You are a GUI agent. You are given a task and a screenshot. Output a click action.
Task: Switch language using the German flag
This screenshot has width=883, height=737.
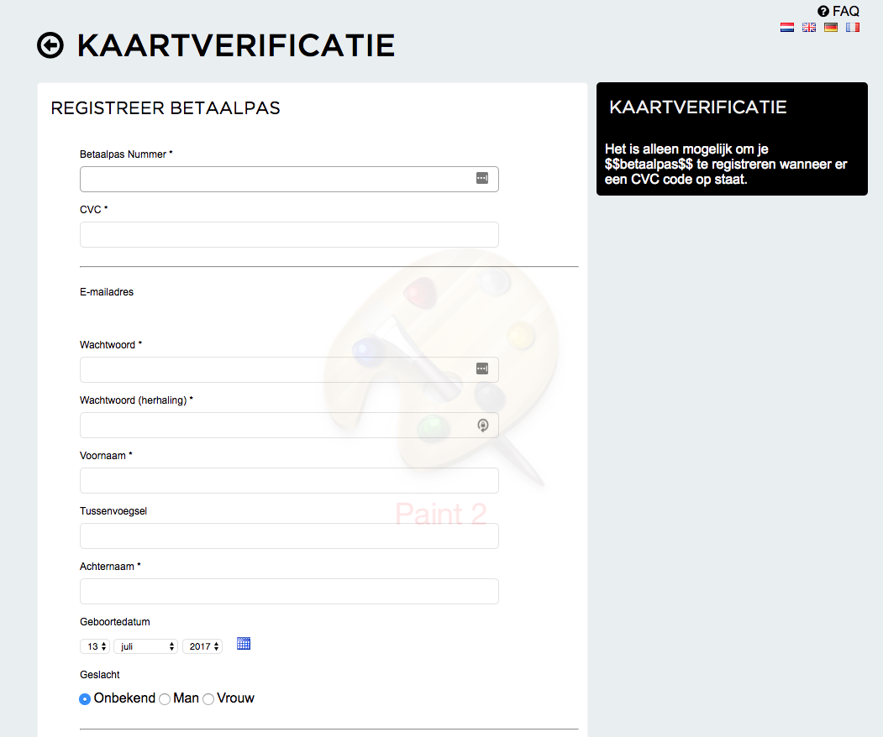(x=831, y=28)
